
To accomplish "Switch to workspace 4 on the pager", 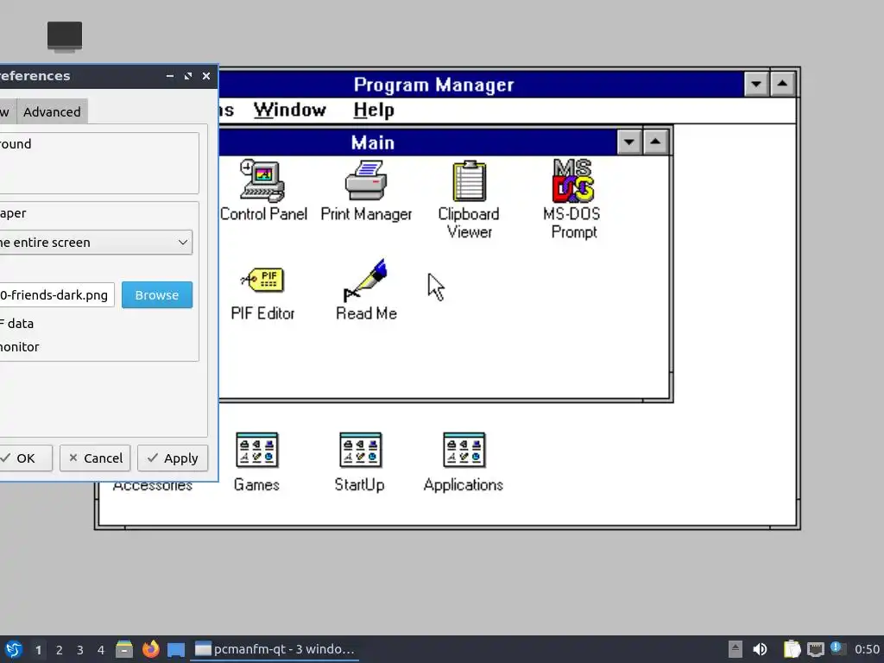I will tap(101, 650).
